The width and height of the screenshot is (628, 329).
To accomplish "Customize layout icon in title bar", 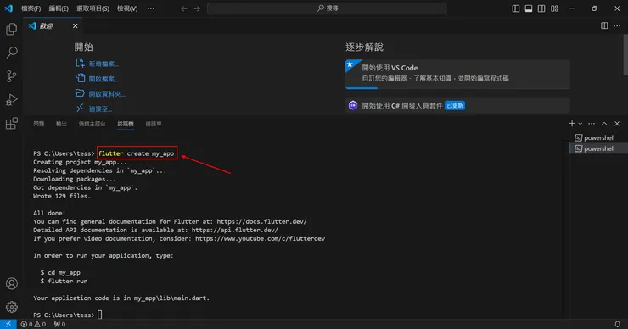I will (x=554, y=8).
